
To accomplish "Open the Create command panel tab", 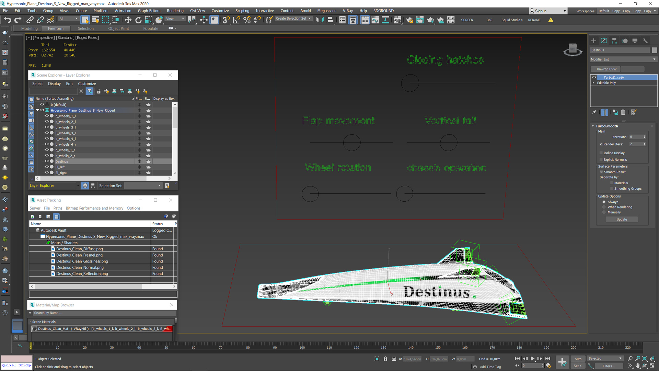I will tap(594, 41).
